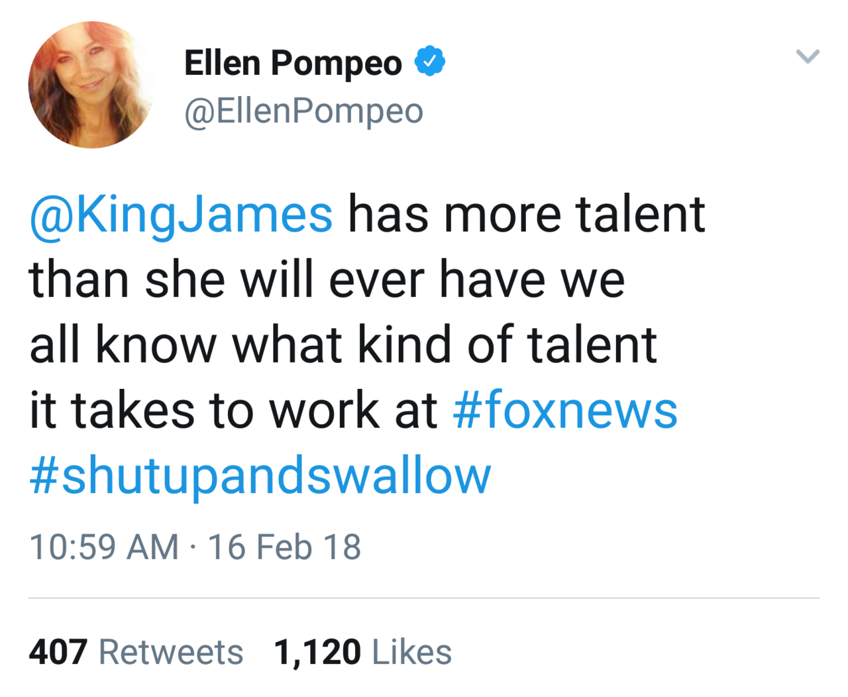
Task: Open the #foxnews hashtag
Action: coord(565,410)
